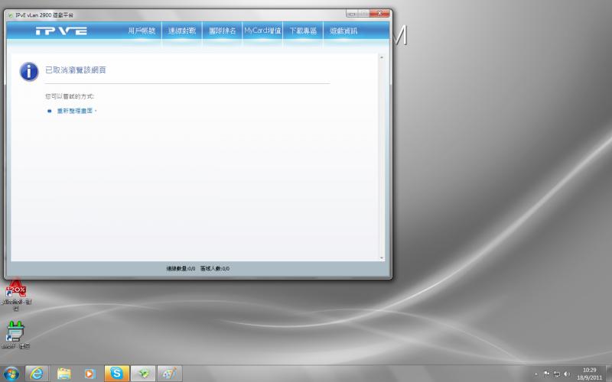Open Windows Explorer folder in taskbar
Image resolution: width=612 pixels, height=382 pixels.
pyautogui.click(x=63, y=374)
